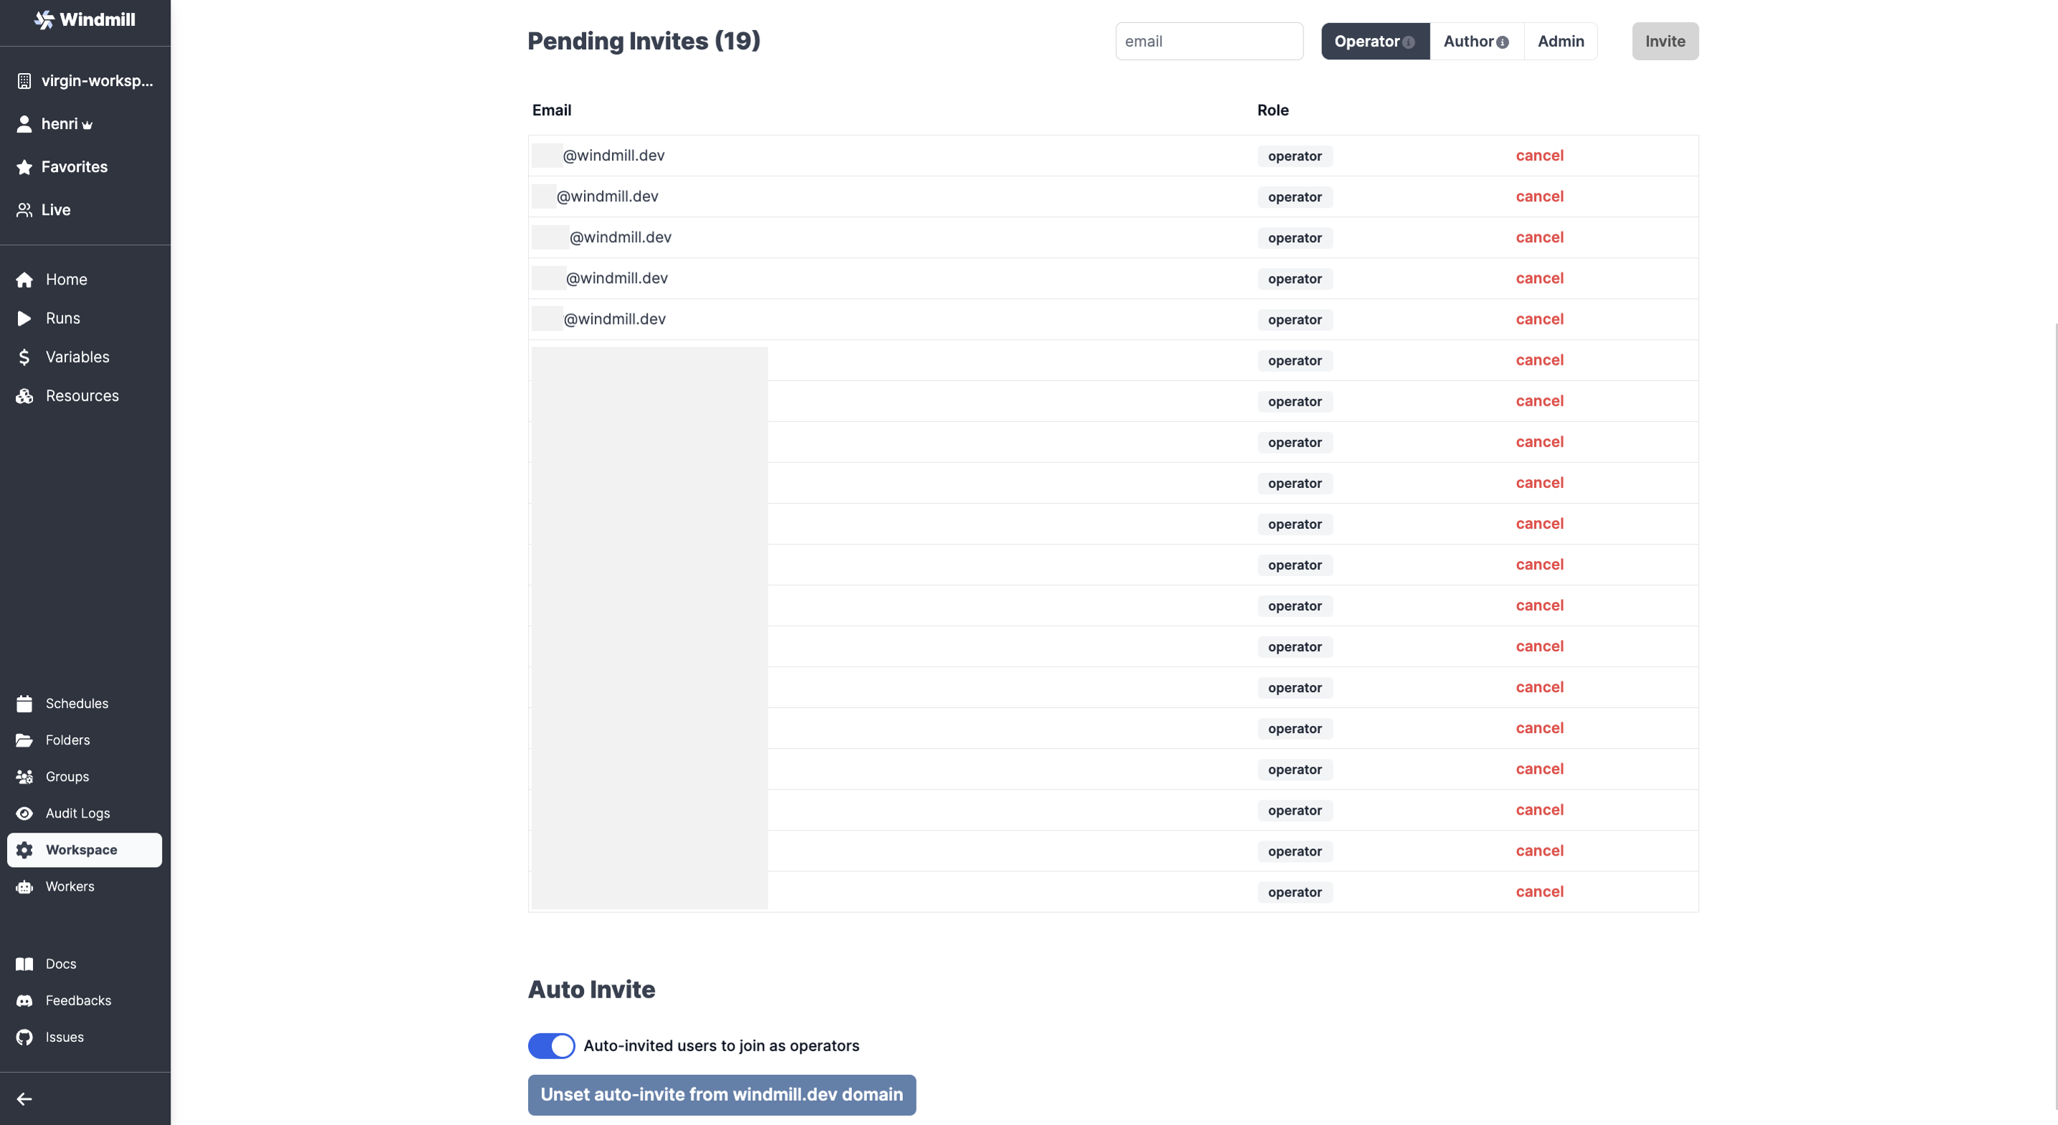Screen dimensions: 2058x1125
Task: Navigate to Resources section
Action: pyautogui.click(x=82, y=396)
